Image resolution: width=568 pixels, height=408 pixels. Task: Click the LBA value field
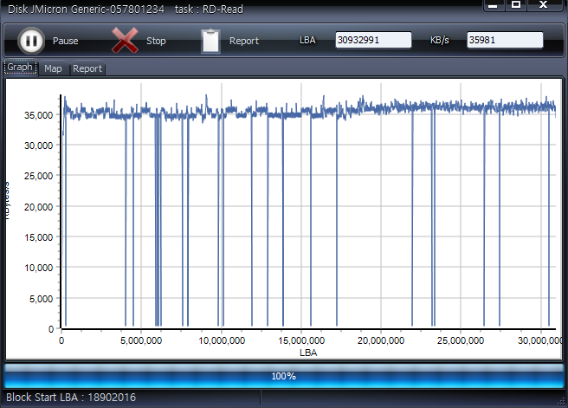[373, 40]
